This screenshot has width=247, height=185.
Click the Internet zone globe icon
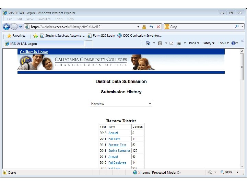click(135, 172)
